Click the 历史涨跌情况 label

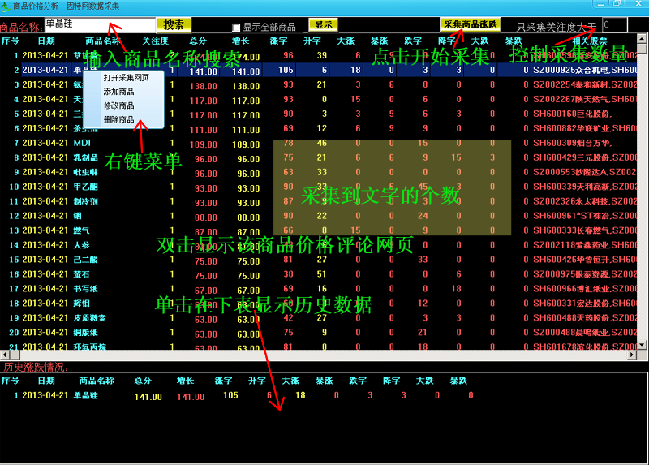pos(36,367)
